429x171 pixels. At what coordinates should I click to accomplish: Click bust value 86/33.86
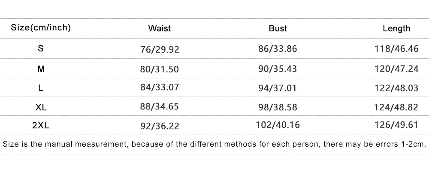(278, 49)
